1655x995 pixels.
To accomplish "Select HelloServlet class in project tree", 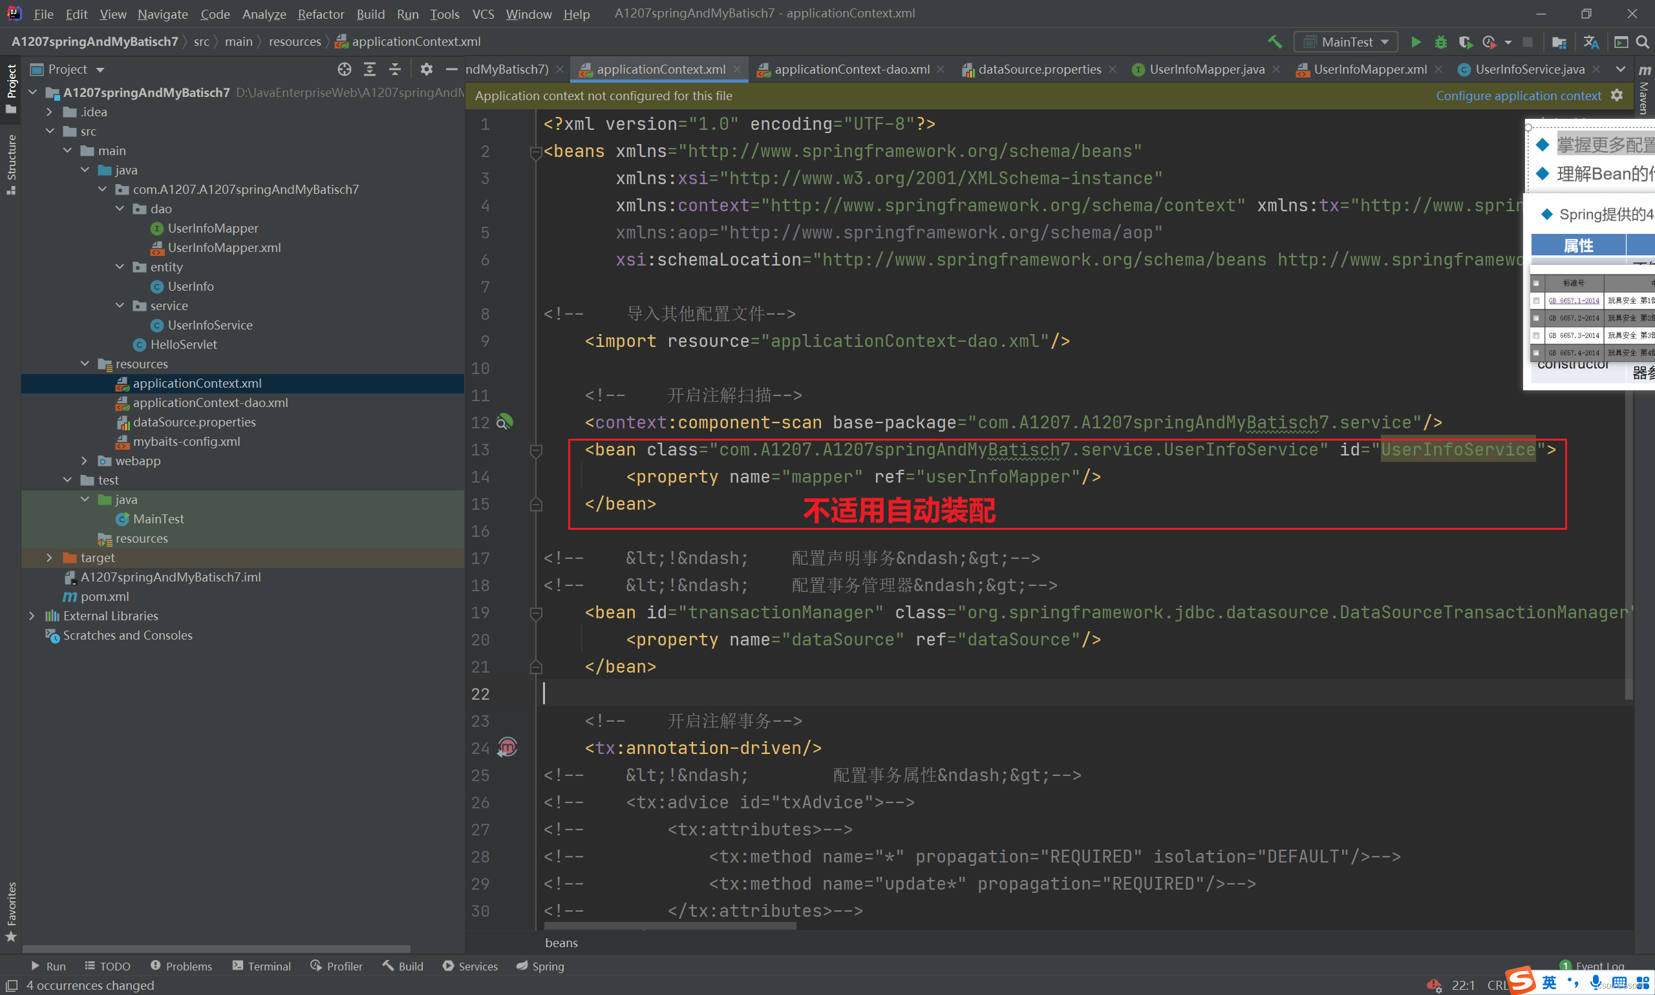I will tap(183, 344).
